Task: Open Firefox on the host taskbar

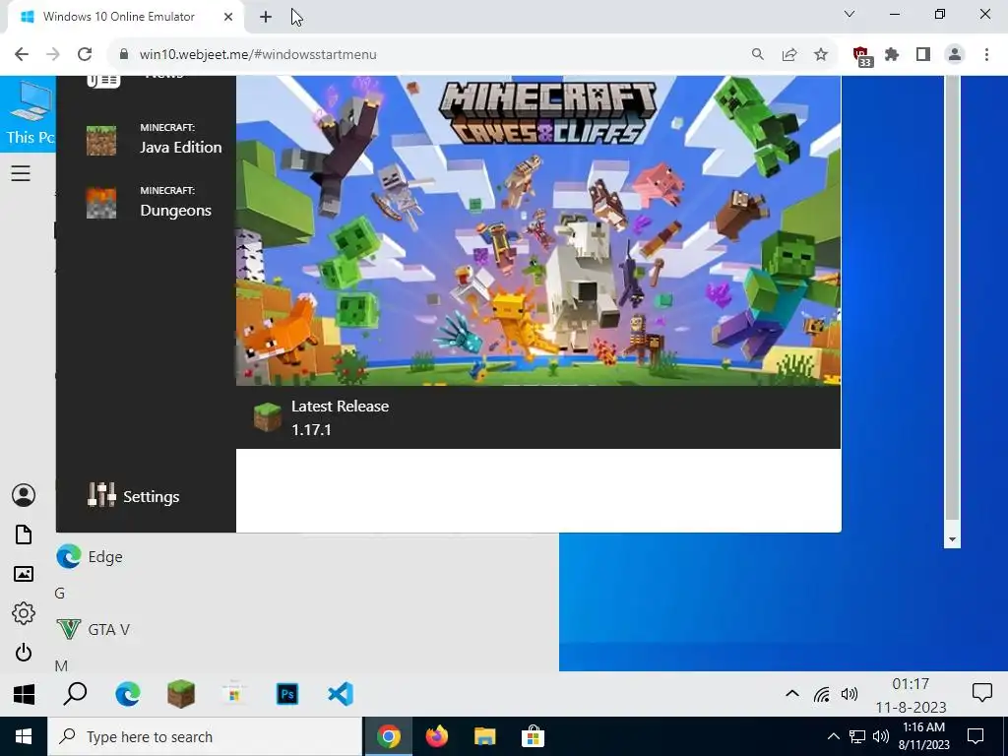Action: coord(437,736)
